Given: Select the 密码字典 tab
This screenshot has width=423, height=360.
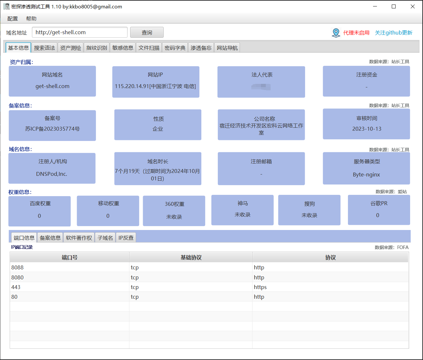Looking at the screenshot, I should click(175, 48).
